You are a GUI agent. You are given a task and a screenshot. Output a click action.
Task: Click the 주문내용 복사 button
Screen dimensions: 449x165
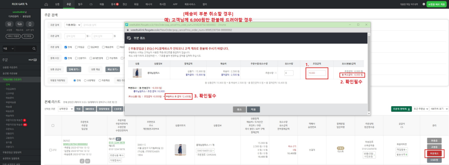[116, 155]
